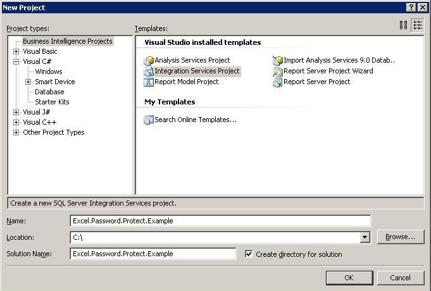Select the Integration Services Project template icon
This screenshot has height=291, width=431.
tap(149, 71)
